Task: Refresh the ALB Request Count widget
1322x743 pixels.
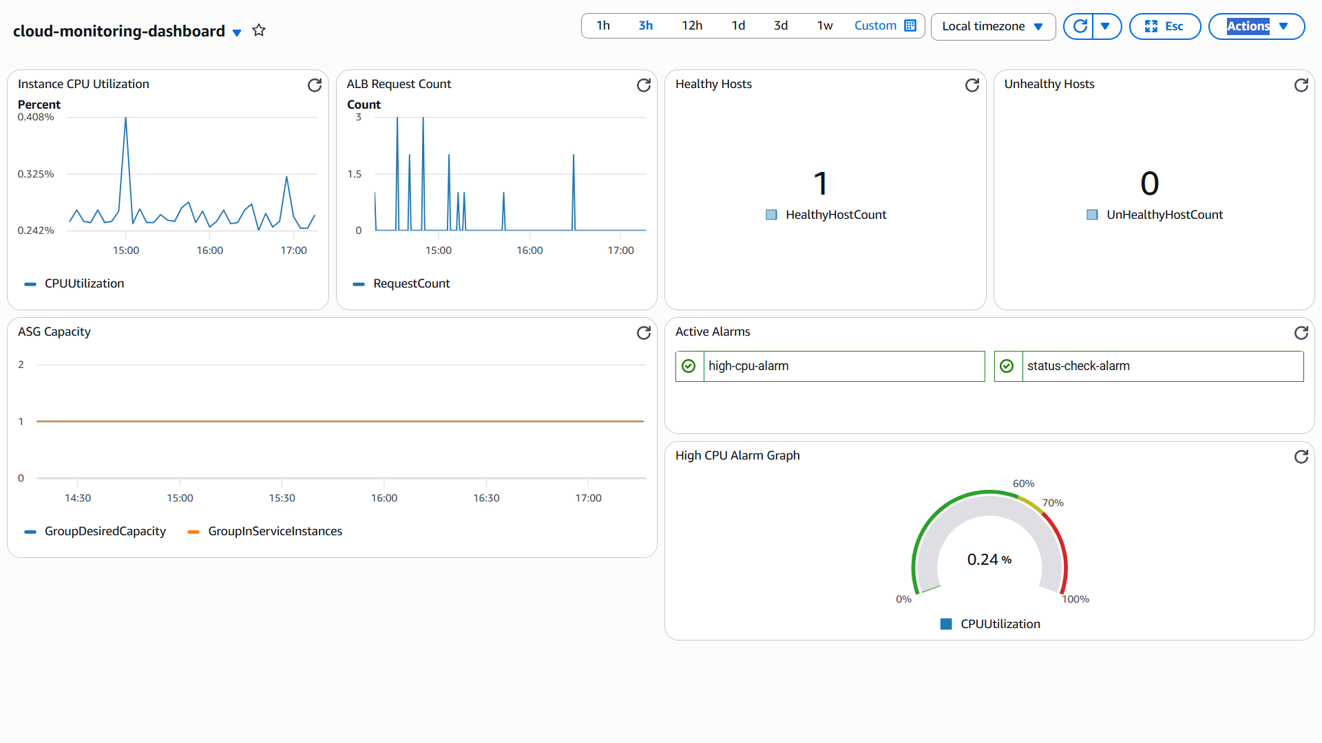Action: tap(644, 85)
